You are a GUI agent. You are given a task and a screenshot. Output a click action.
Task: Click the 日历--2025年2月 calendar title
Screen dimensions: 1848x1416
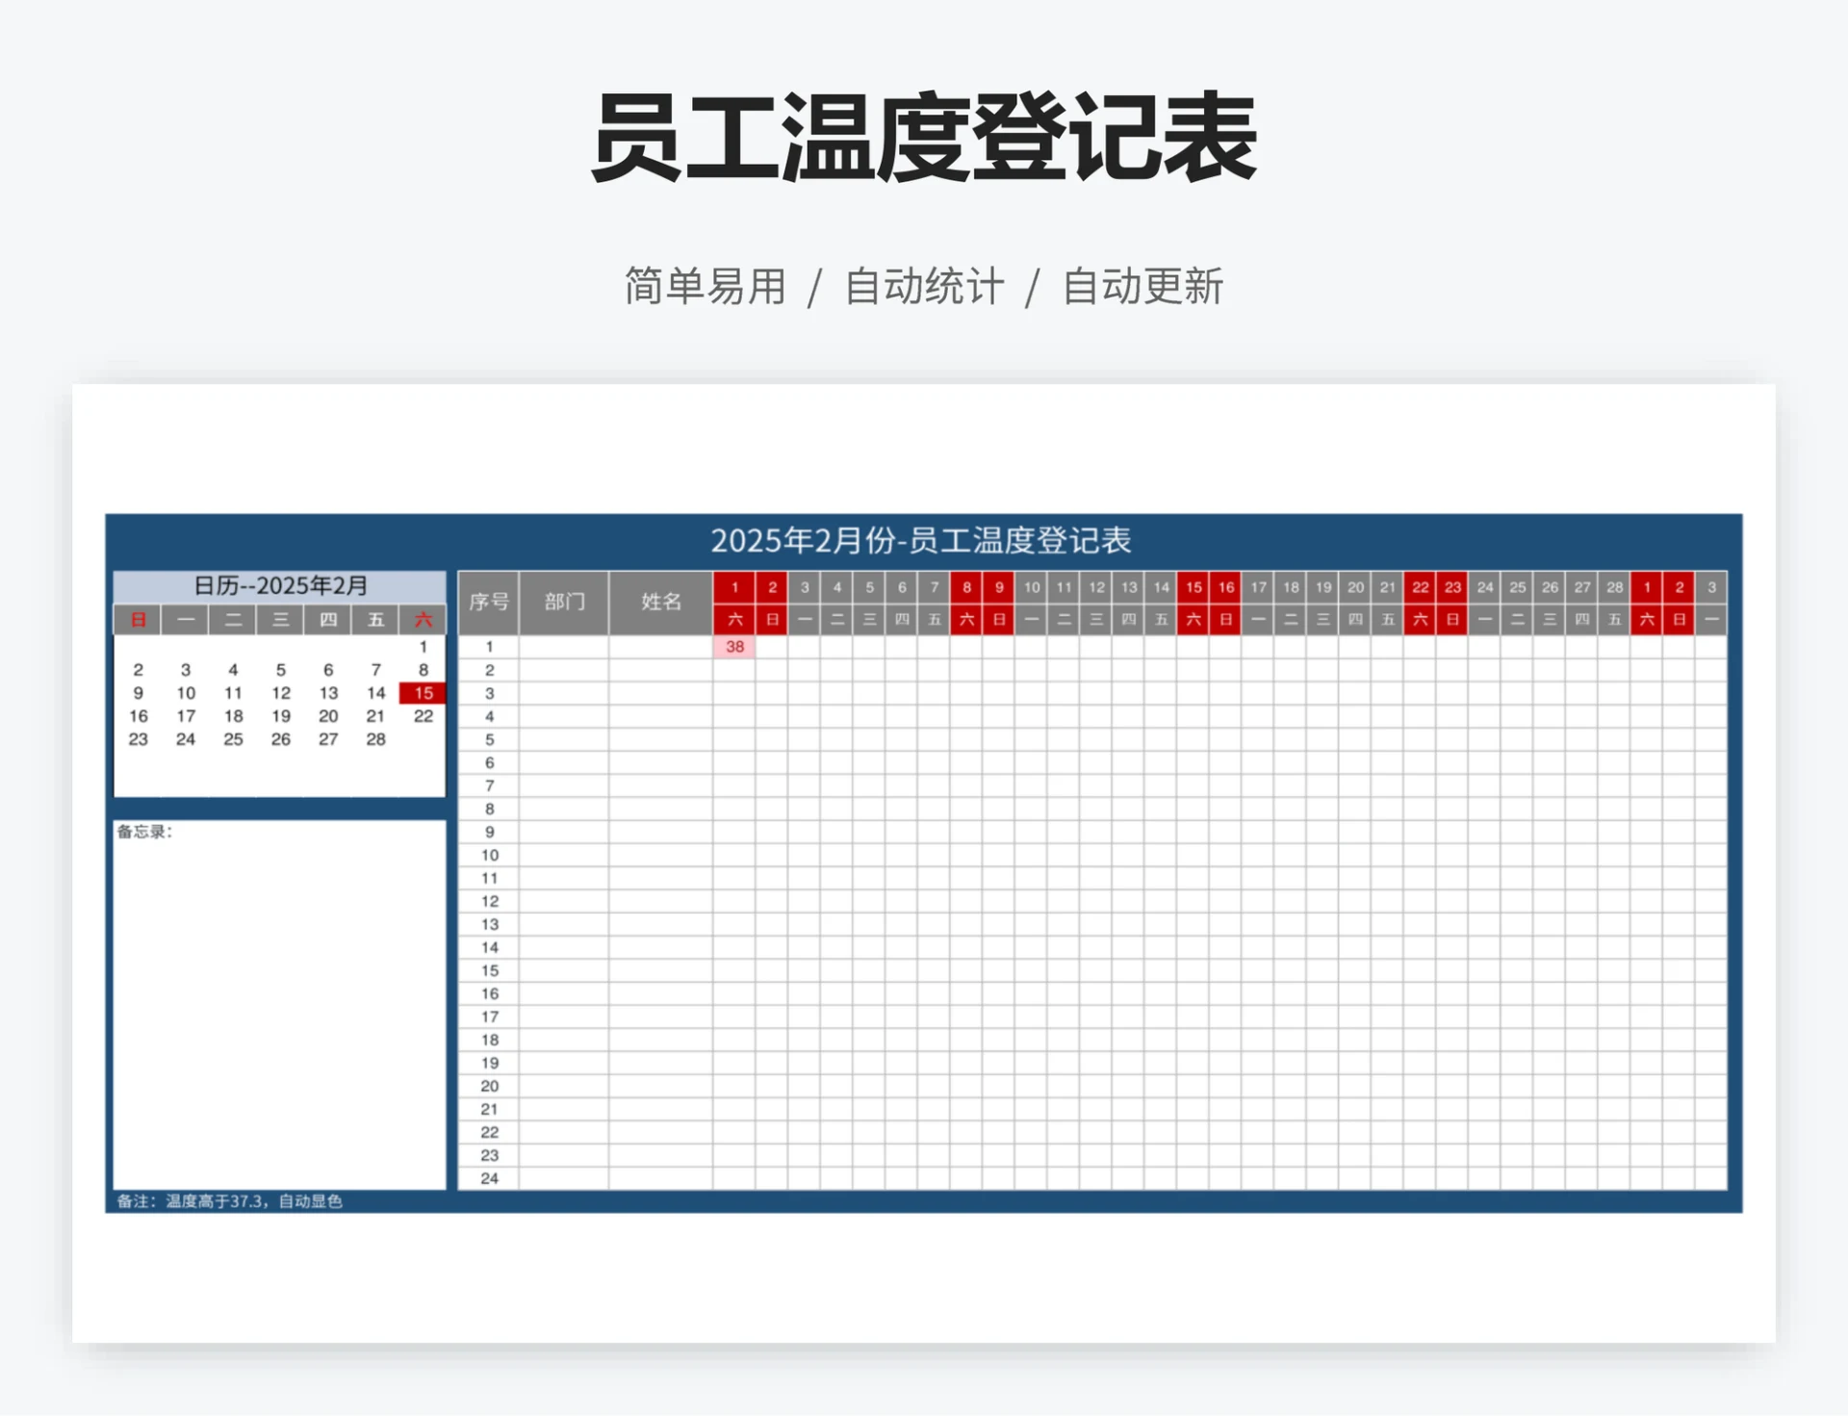[280, 585]
